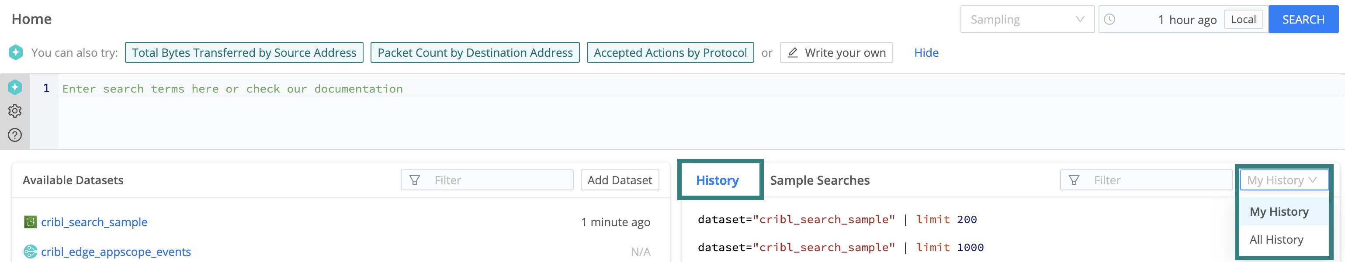Screen dimensions: 1345x262
Task: Open search settings gear icon
Action: [14, 110]
